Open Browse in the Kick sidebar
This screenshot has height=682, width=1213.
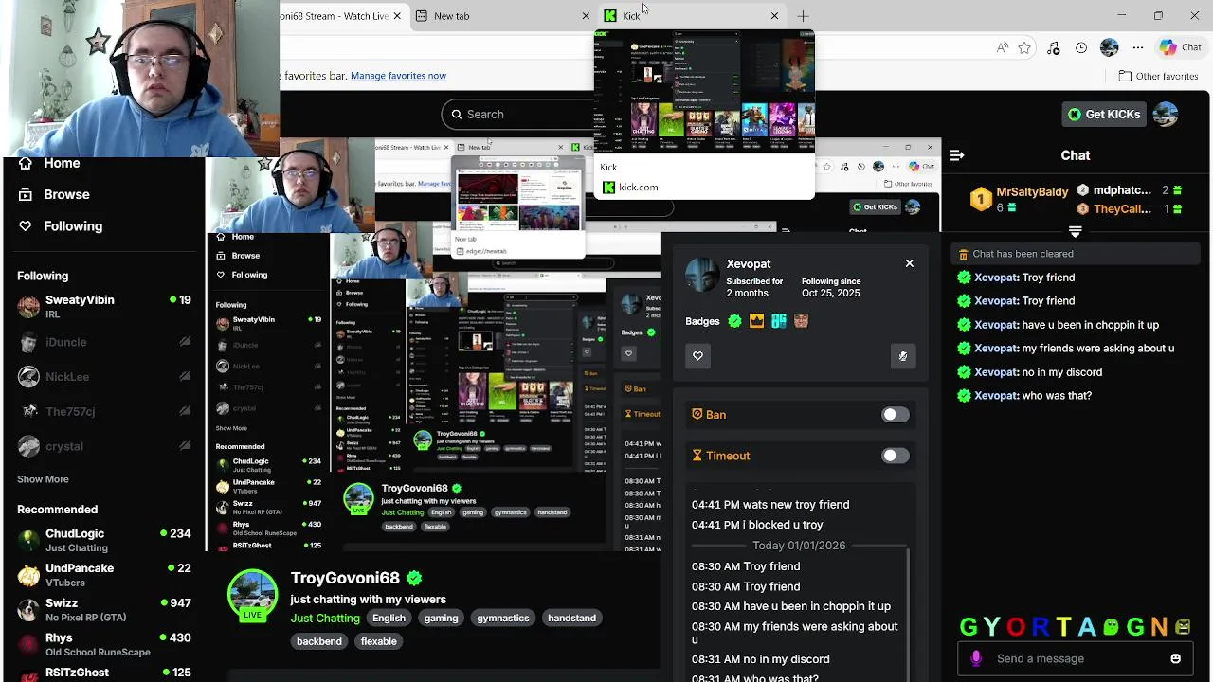54,194
